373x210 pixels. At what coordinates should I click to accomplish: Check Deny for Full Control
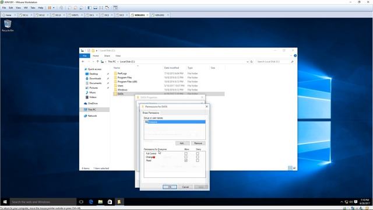point(198,153)
